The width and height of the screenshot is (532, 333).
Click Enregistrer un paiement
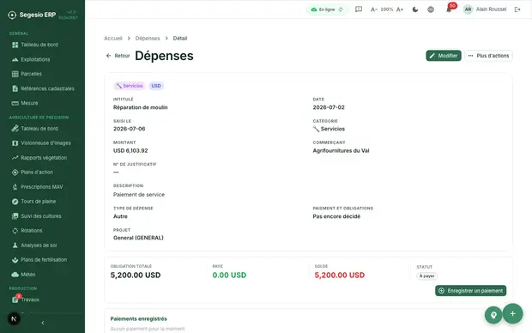(470, 291)
